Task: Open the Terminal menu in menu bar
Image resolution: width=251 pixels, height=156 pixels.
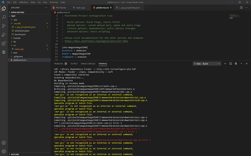Action: click(53, 2)
